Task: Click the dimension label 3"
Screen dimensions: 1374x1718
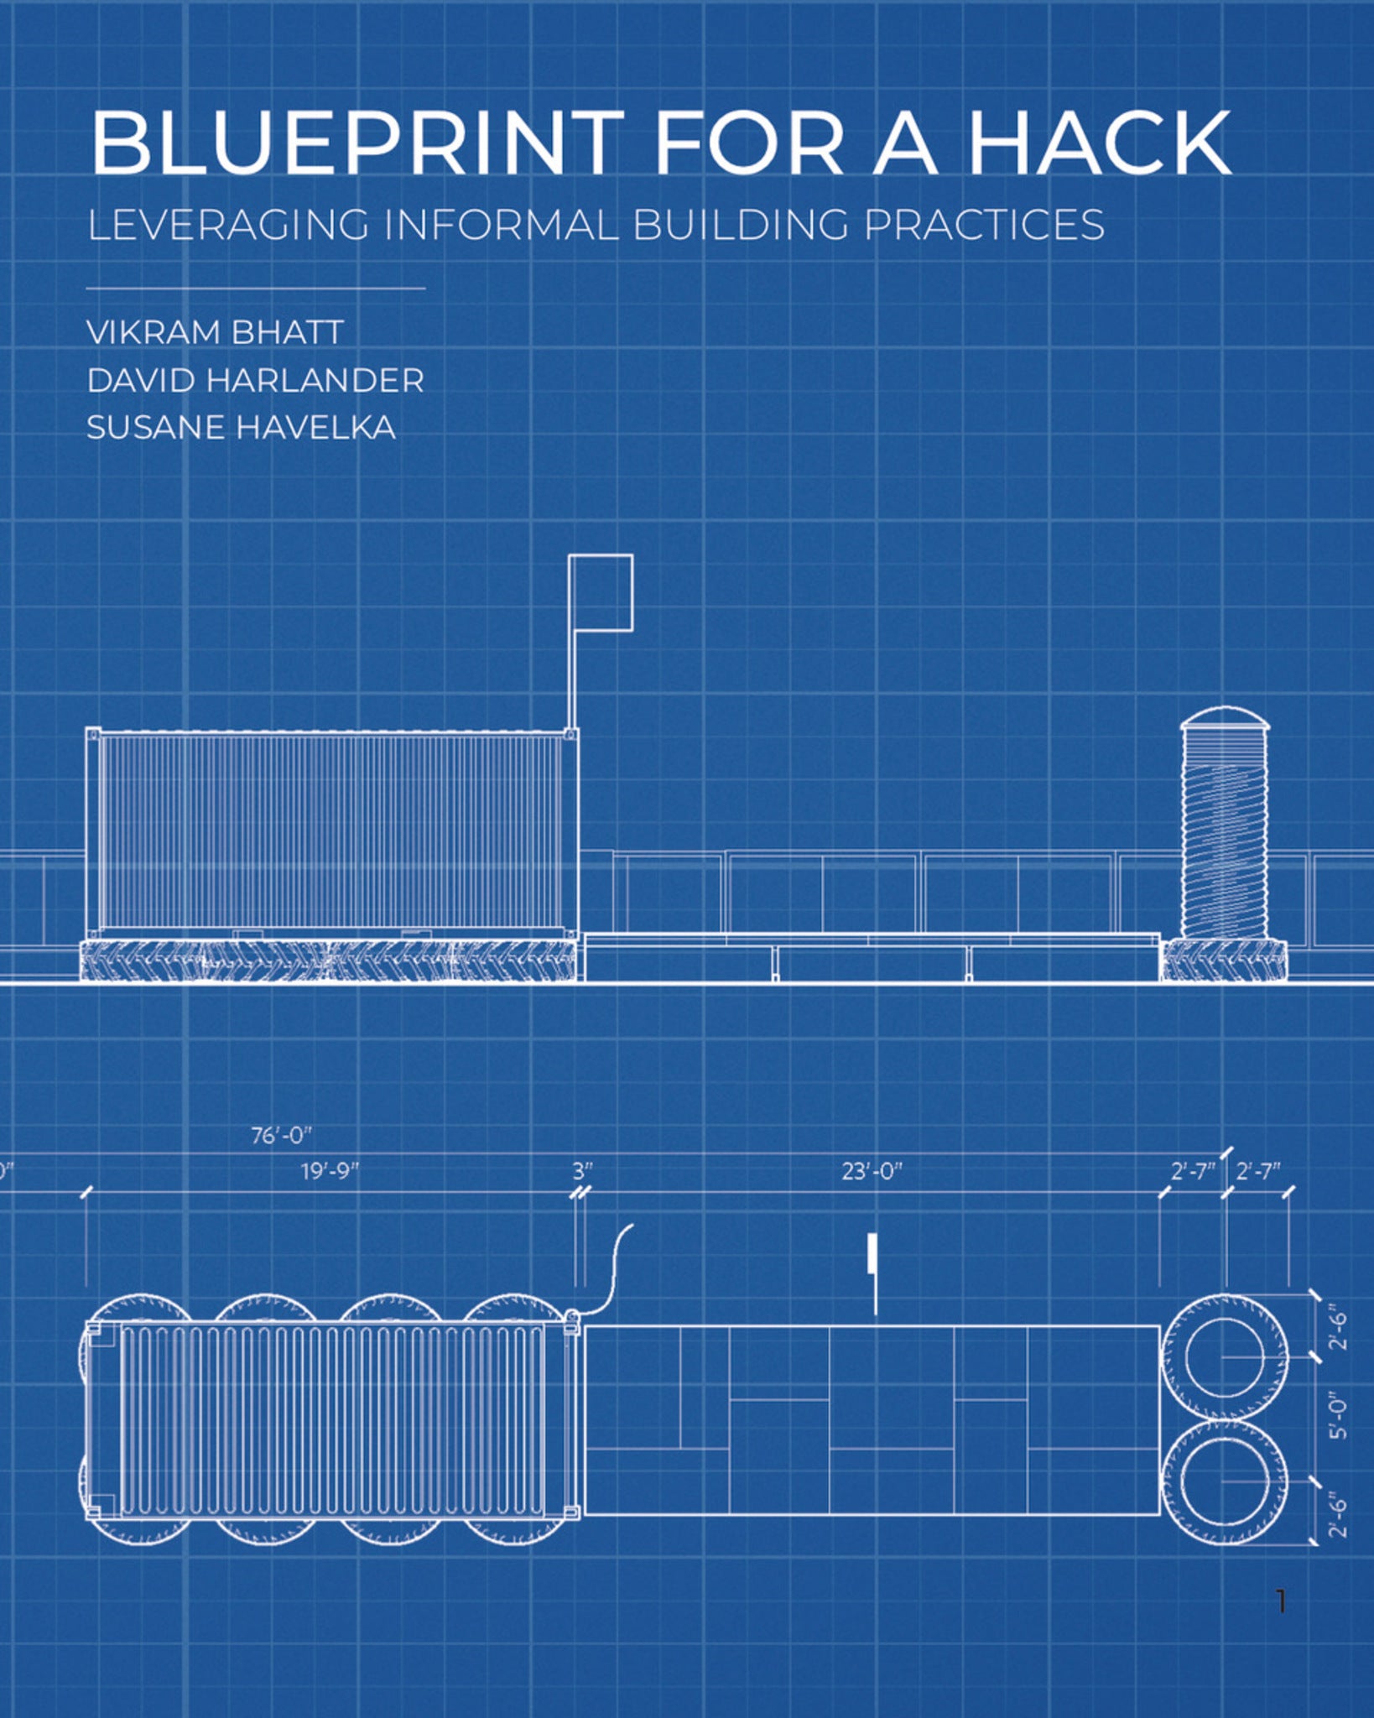Action: tap(583, 1171)
